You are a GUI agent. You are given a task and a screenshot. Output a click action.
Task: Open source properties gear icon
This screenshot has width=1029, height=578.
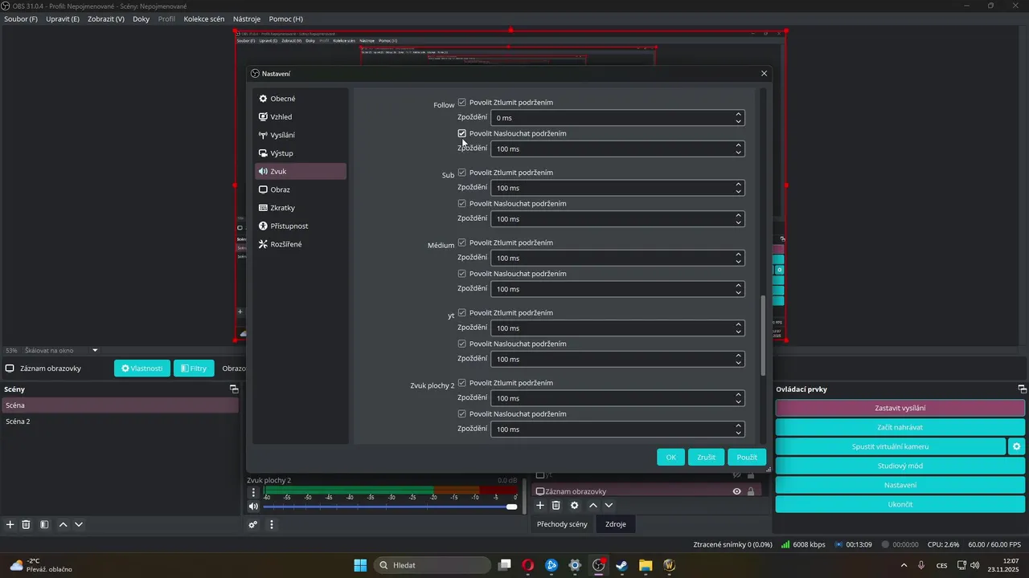(x=574, y=505)
